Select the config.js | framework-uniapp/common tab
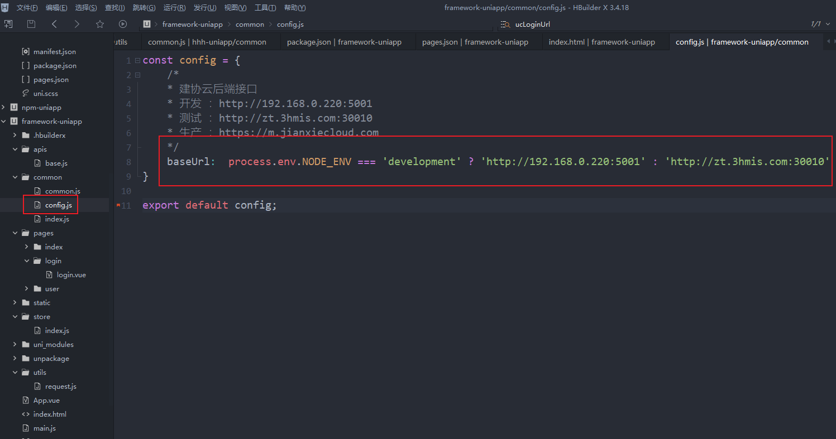Image resolution: width=836 pixels, height=439 pixels. click(x=742, y=42)
